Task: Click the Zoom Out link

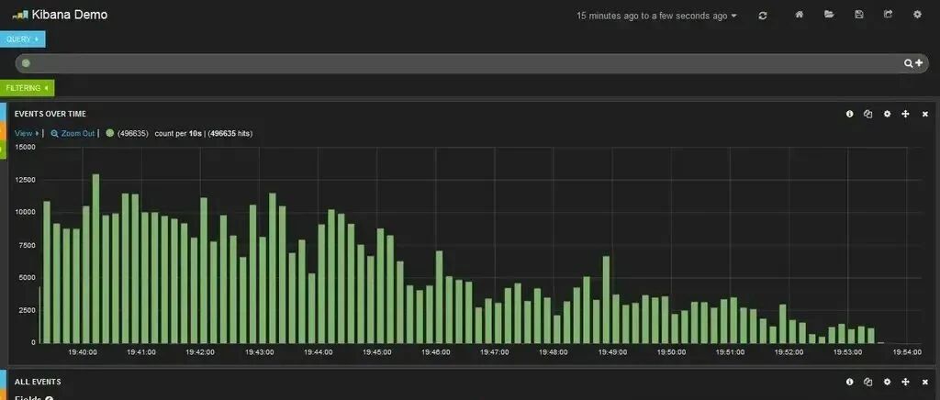Action: pyautogui.click(x=73, y=134)
